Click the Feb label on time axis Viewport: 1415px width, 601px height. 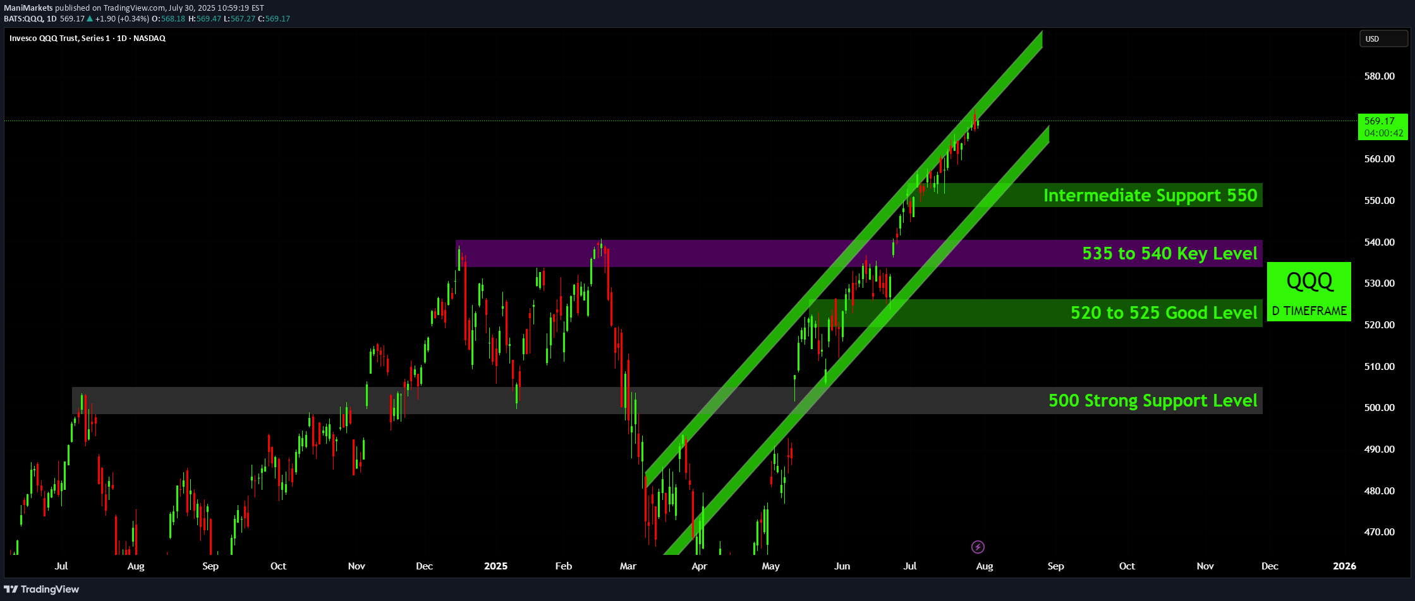pos(563,566)
